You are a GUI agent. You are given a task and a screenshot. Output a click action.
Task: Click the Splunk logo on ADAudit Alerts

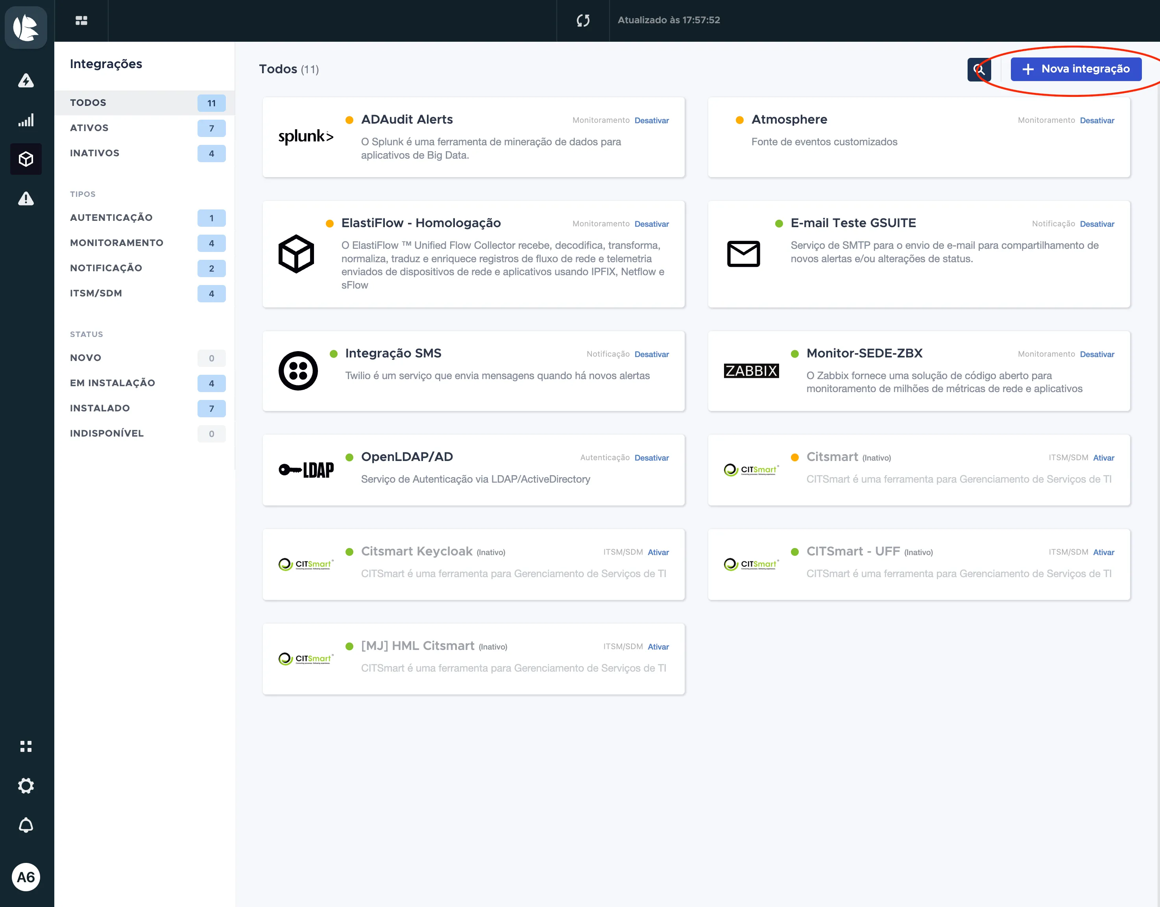click(306, 137)
